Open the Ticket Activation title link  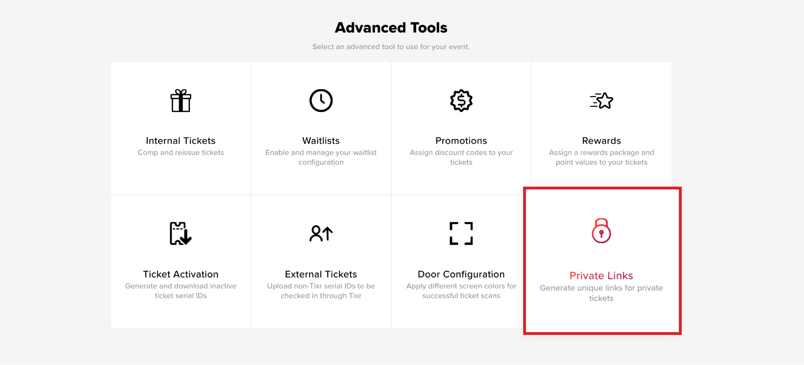point(181,274)
